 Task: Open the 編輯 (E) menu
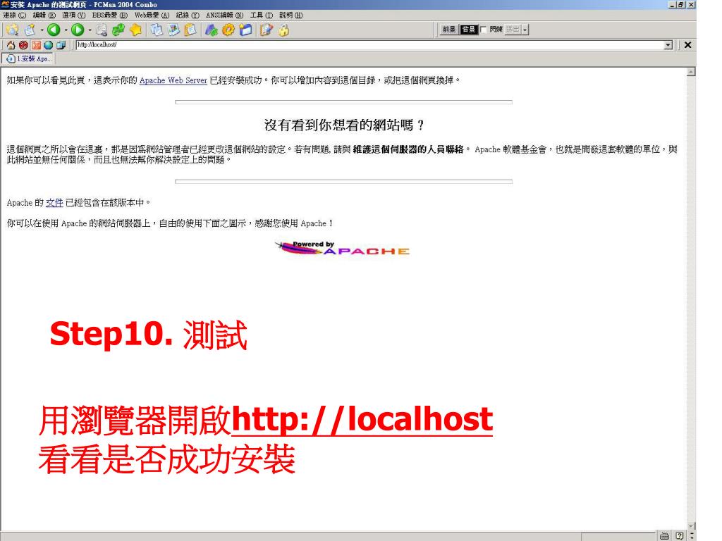coord(44,15)
